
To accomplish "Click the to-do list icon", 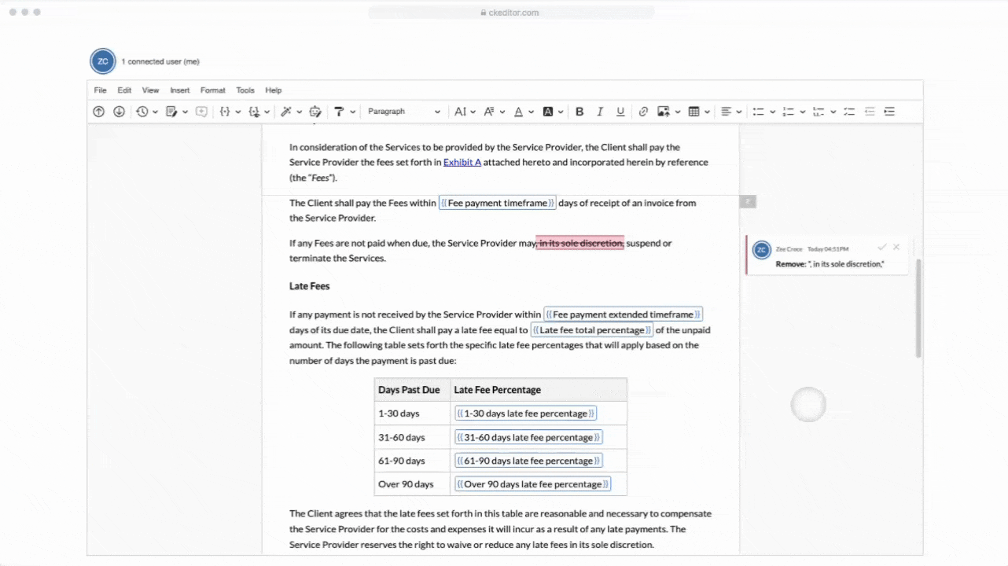I will point(848,112).
